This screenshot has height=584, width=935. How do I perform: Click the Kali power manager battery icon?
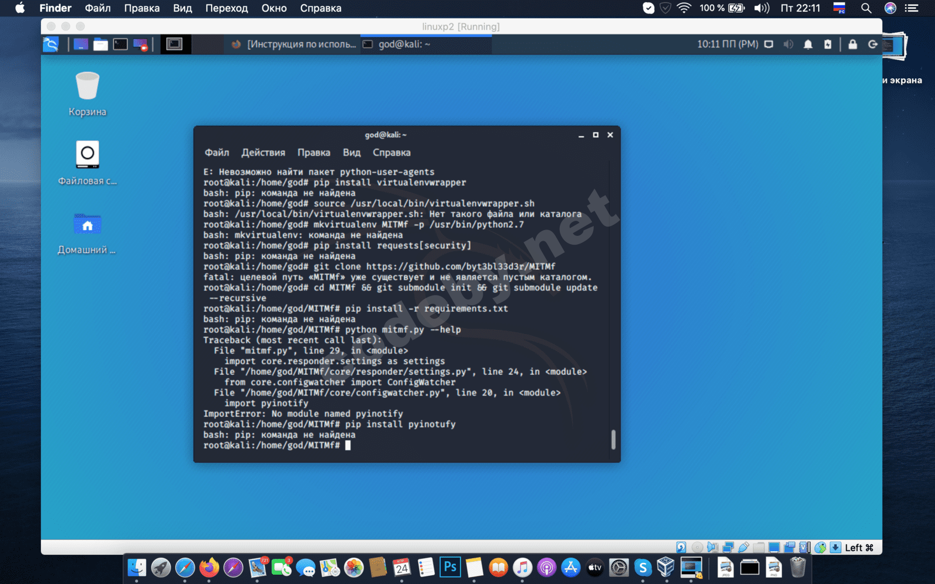tap(827, 44)
